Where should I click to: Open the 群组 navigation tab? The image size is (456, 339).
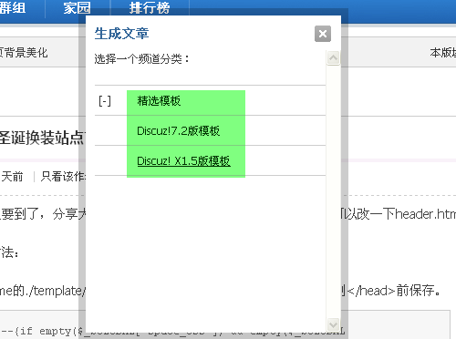[x=13, y=8]
